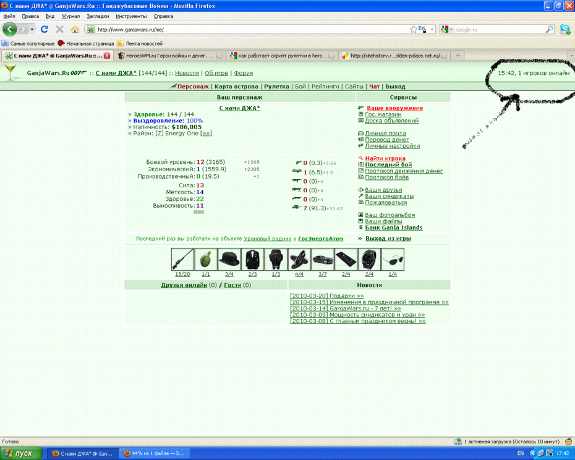Click the martini glass site logo
This screenshot has height=460, width=575.
tap(10, 71)
